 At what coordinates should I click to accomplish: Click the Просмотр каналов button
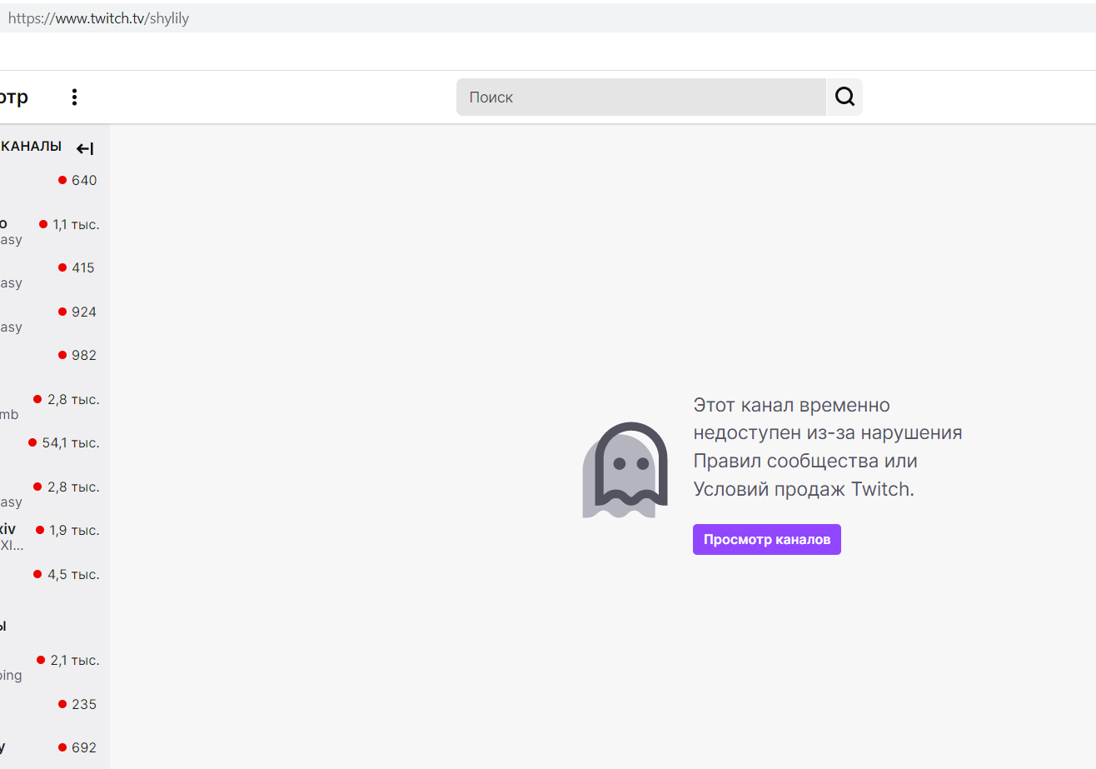tap(766, 539)
